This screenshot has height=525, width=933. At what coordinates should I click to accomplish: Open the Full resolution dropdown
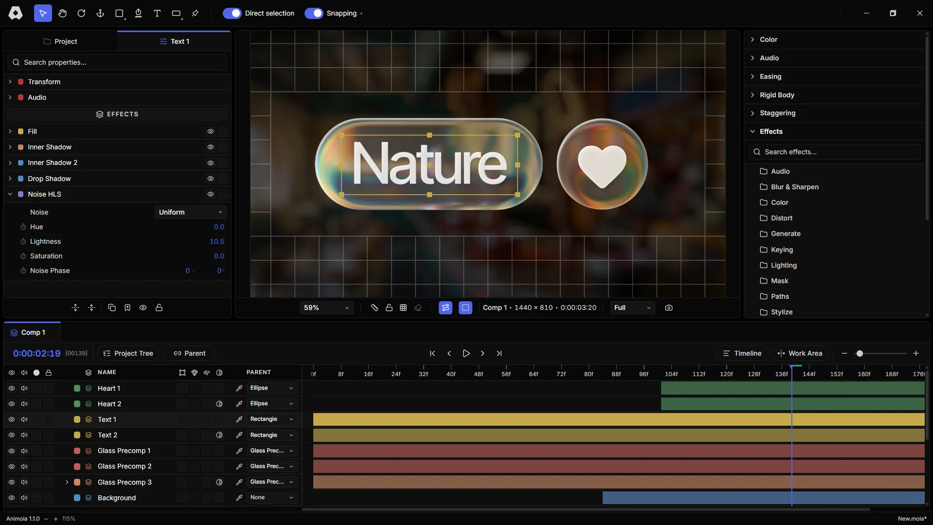[632, 308]
